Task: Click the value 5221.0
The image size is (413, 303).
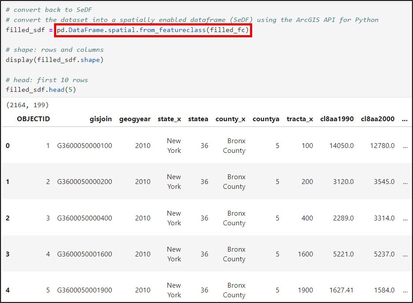Action: click(x=344, y=254)
